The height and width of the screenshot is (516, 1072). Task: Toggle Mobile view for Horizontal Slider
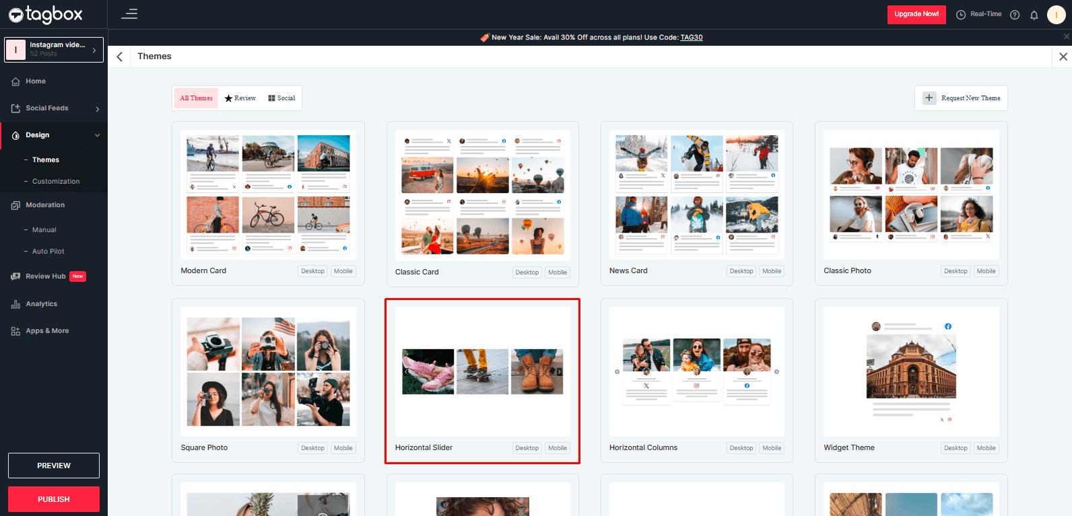(557, 448)
